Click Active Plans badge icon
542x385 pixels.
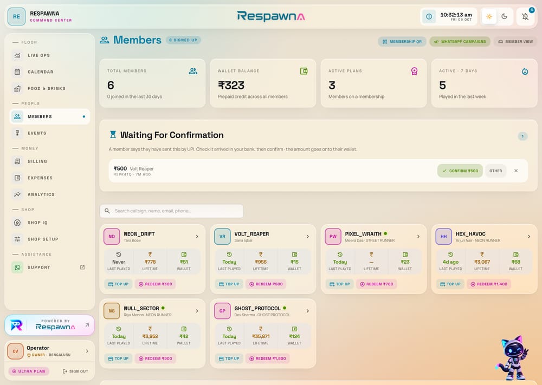click(x=414, y=71)
